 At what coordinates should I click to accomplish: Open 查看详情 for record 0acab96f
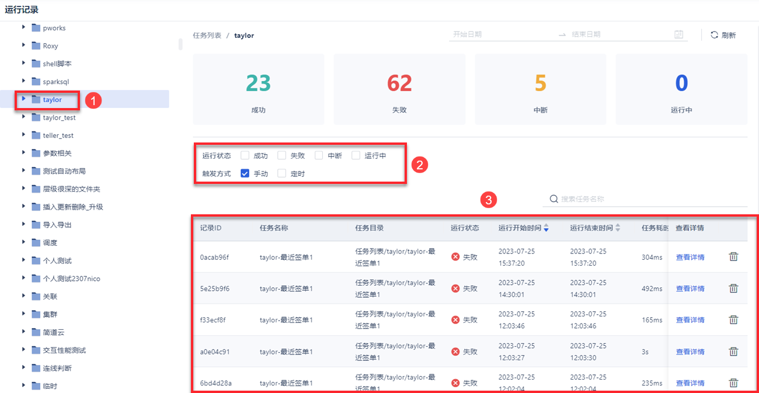tap(690, 257)
